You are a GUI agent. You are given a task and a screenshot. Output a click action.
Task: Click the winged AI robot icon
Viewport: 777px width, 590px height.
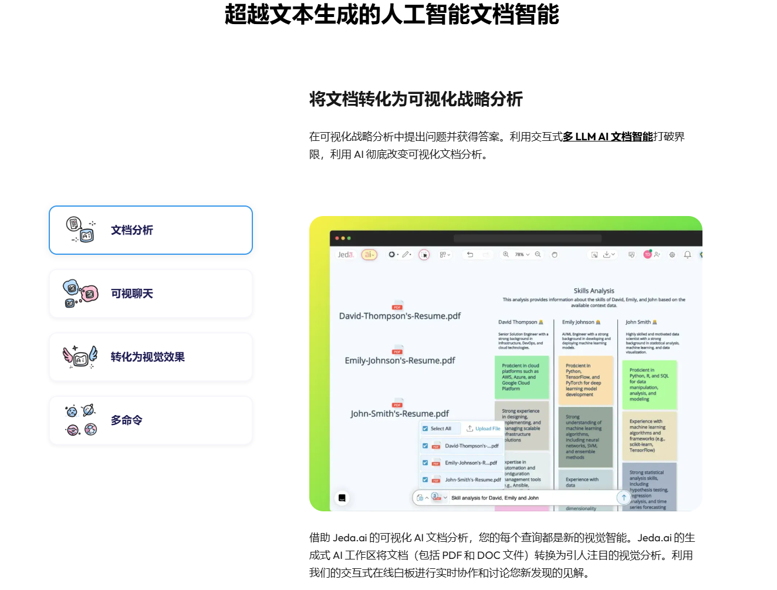click(x=81, y=357)
